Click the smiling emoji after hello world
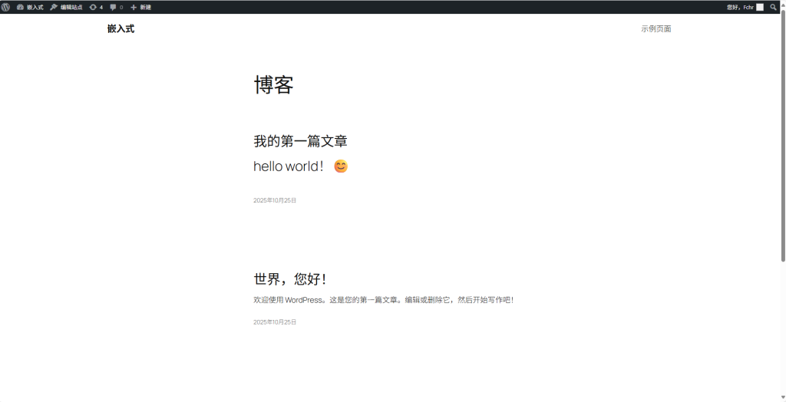 tap(341, 166)
